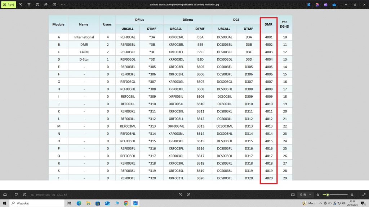Screen dimensions: 369x207
Task: Mark photo as favorite with heart icon
Action: pos(16,195)
